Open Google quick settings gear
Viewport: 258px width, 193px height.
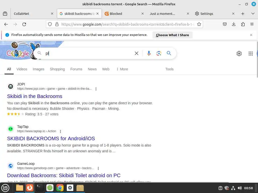239,54
